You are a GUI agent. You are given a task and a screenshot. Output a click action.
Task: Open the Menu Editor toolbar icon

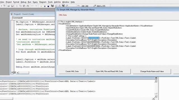(x=4, y=6)
